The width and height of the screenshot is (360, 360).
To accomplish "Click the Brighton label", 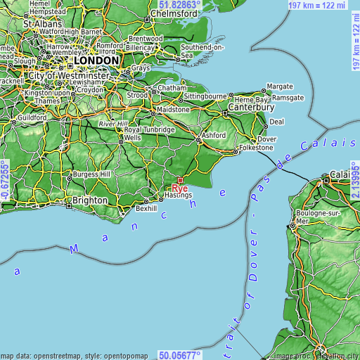I will [x=90, y=200].
